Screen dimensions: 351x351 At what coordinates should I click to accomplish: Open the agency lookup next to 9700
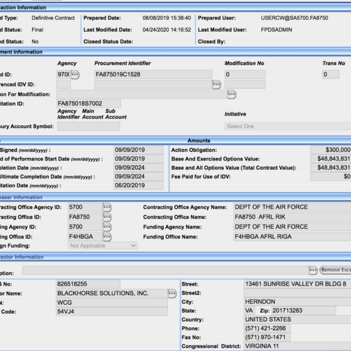pyautogui.click(x=75, y=75)
